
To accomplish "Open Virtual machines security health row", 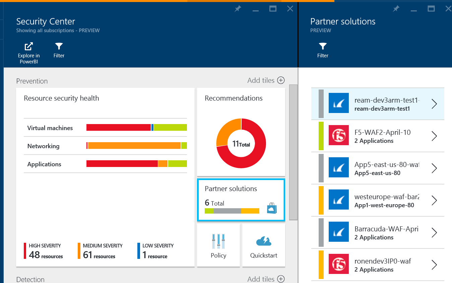I will (x=105, y=127).
